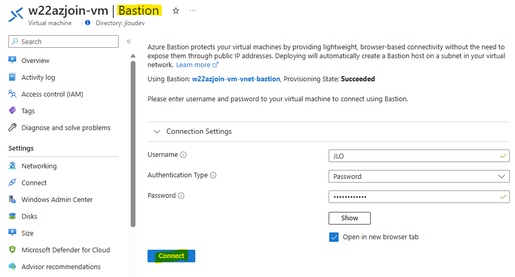The image size is (515, 277).
Task: Click the directory info icon
Action: 88,23
